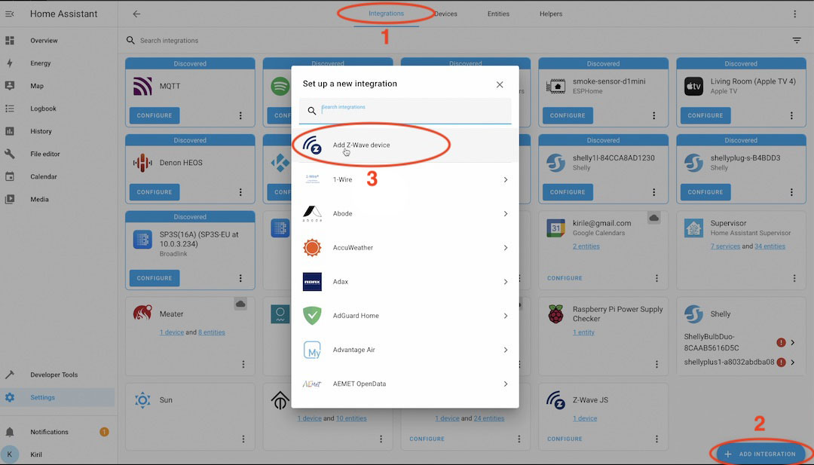Viewport: 814px width, 465px height.
Task: Open SP3S Broadlink card three-dot menu
Action: 240,278
